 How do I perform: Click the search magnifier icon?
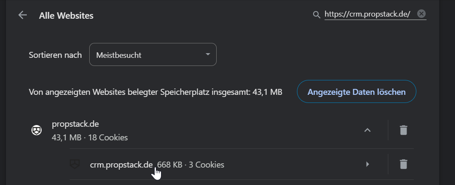pos(316,15)
